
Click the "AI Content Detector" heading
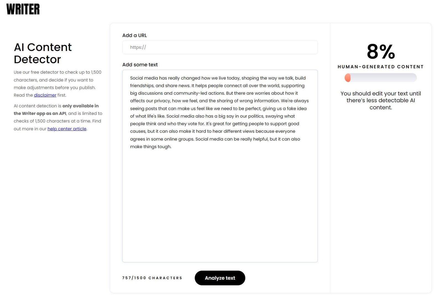43,53
